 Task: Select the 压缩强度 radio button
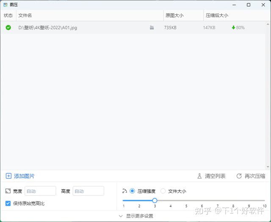coord(132,191)
